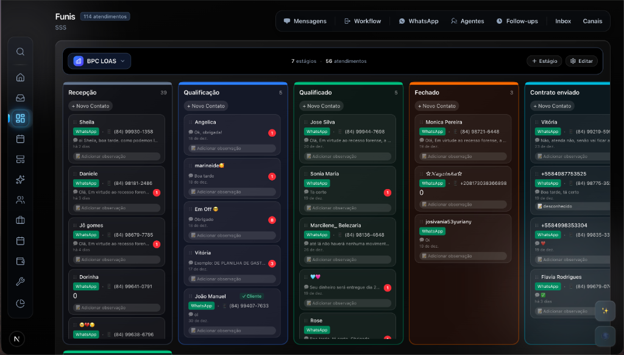The width and height of the screenshot is (624, 355).
Task: Open the search icon in the sidebar
Action: pyautogui.click(x=20, y=51)
